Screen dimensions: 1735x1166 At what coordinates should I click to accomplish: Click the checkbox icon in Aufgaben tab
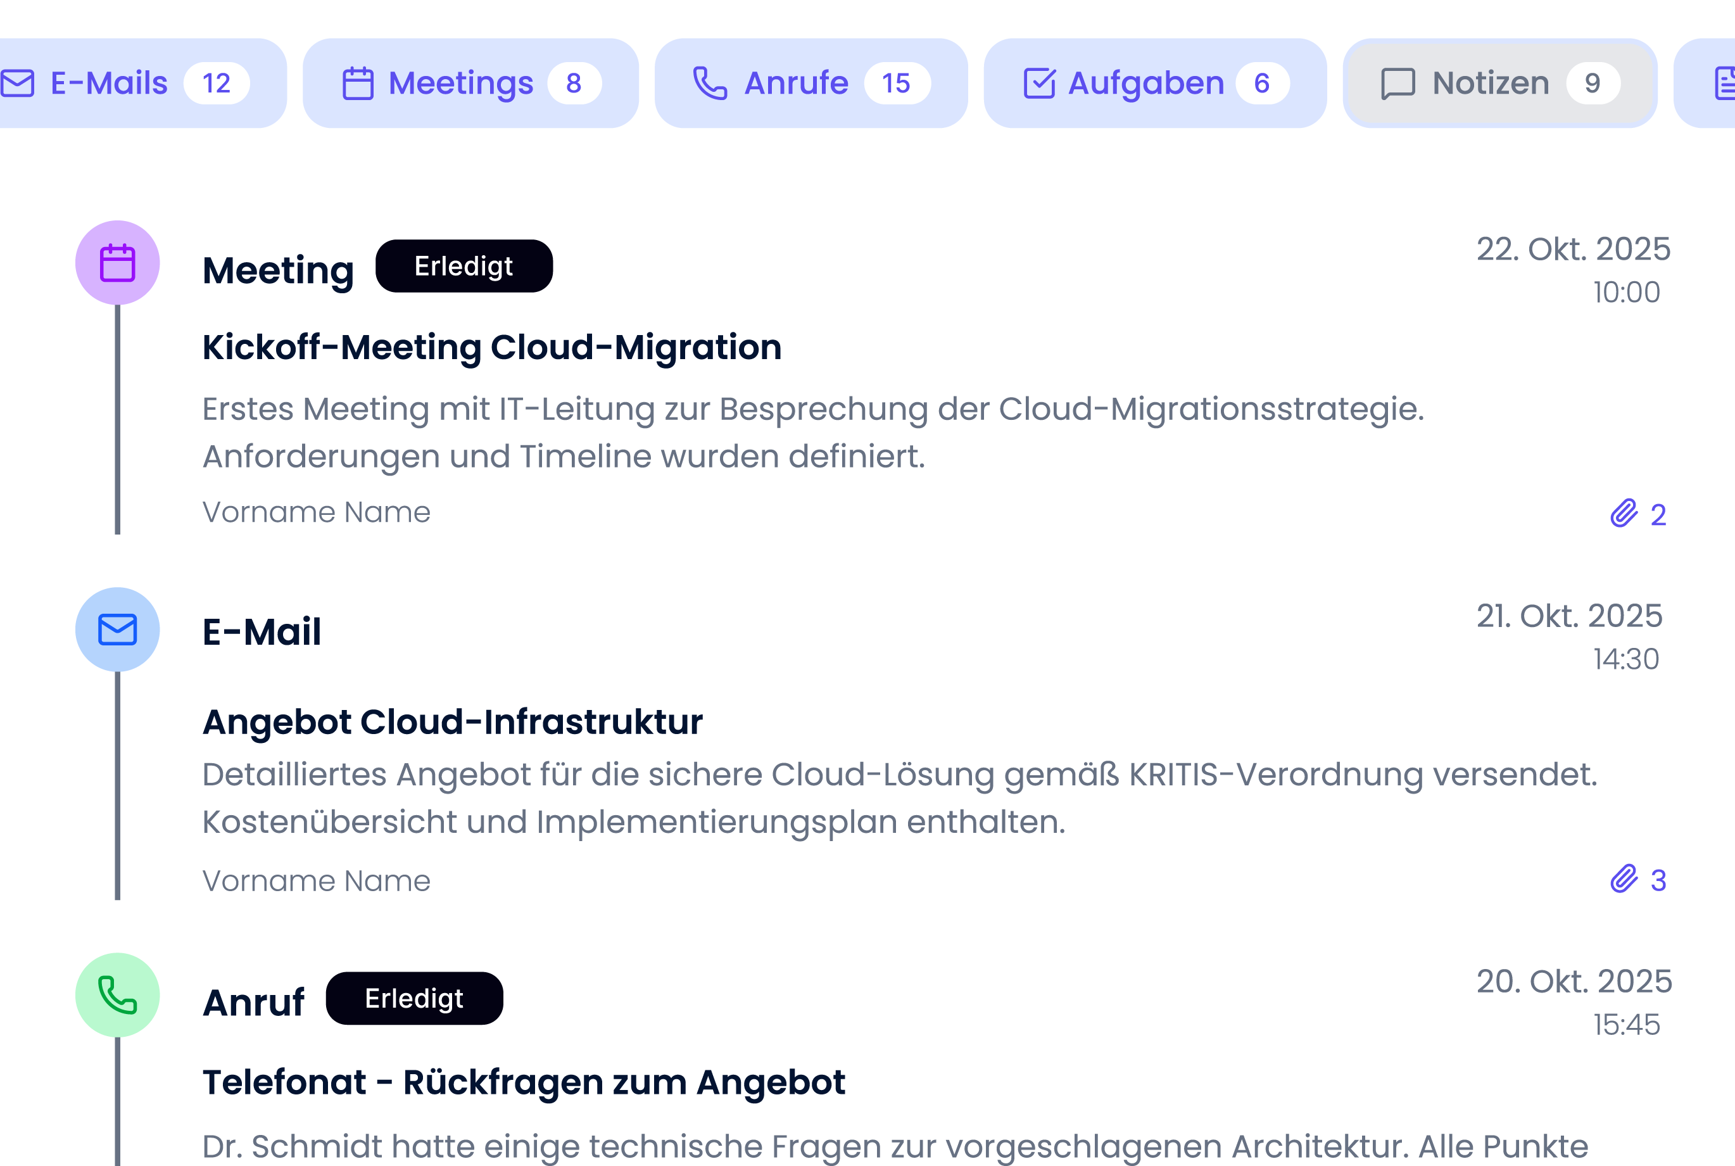pyautogui.click(x=1039, y=84)
